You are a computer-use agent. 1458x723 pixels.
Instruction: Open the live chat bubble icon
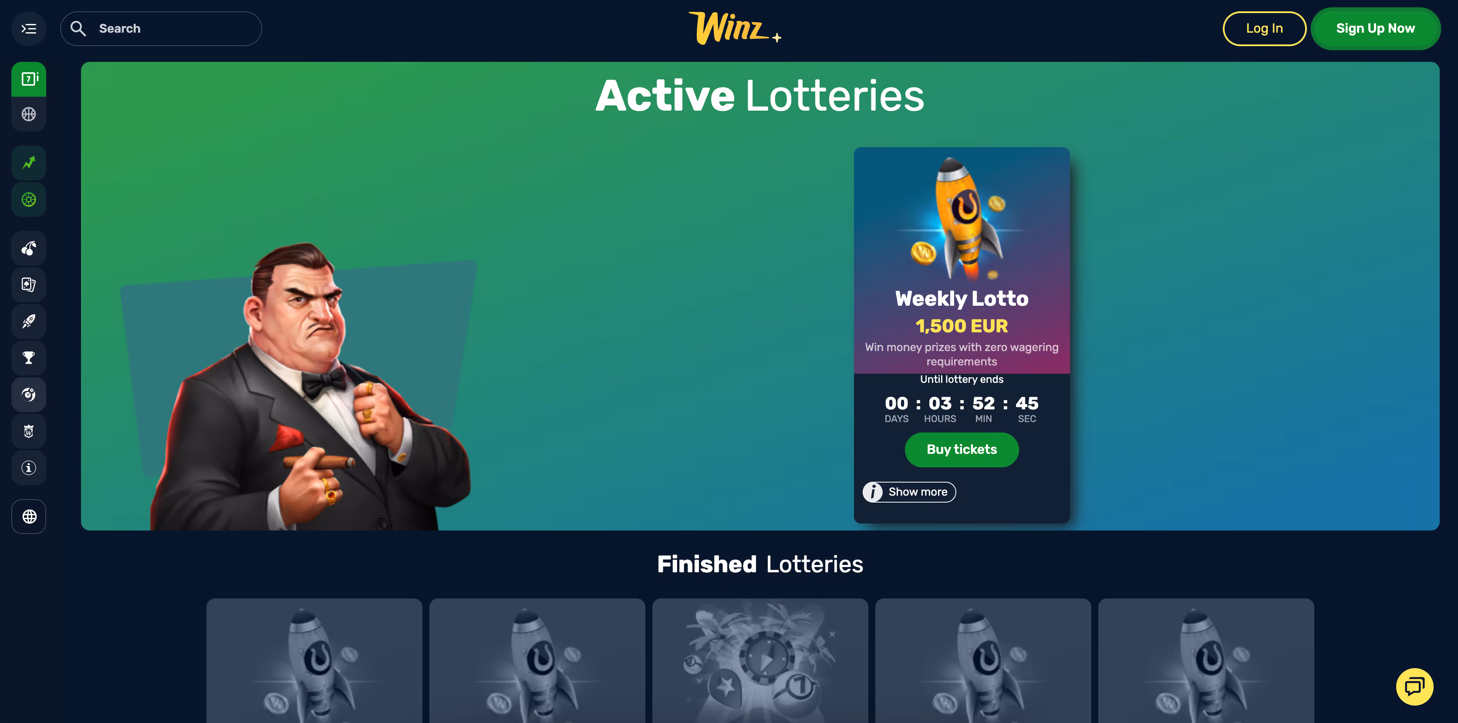pyautogui.click(x=1414, y=687)
